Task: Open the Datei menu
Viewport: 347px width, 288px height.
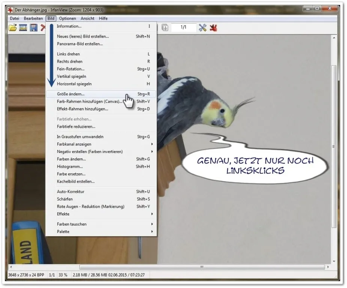Action: point(15,18)
